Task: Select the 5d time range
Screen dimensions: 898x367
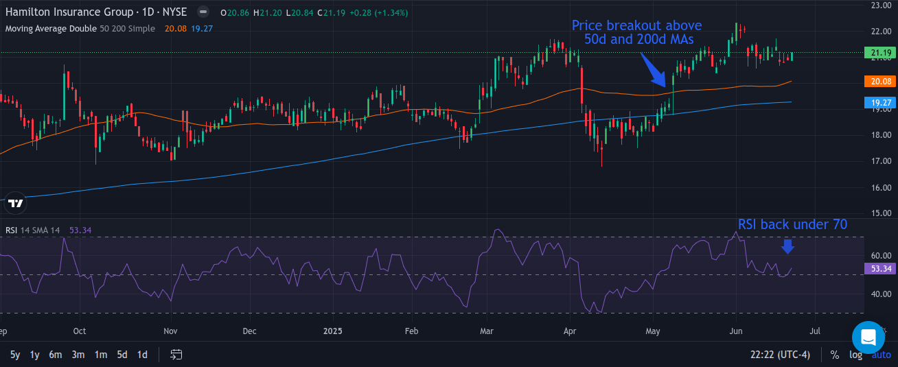Action: (122, 355)
